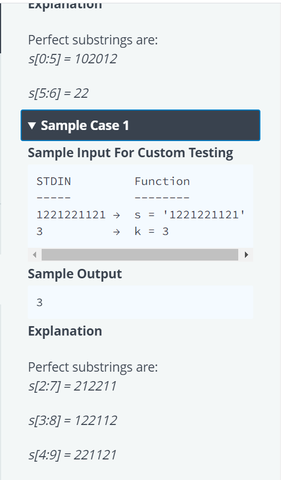Select the Sample Output heading

tap(74, 274)
